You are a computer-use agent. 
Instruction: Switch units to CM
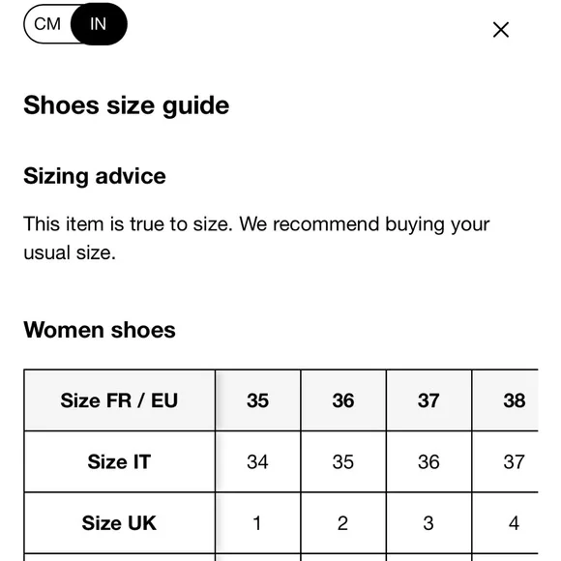click(x=47, y=24)
